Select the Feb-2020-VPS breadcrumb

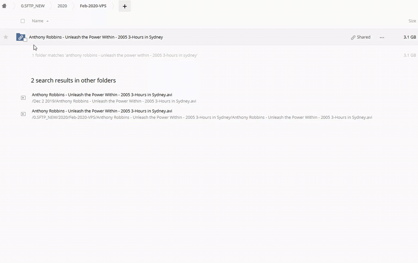point(93,6)
